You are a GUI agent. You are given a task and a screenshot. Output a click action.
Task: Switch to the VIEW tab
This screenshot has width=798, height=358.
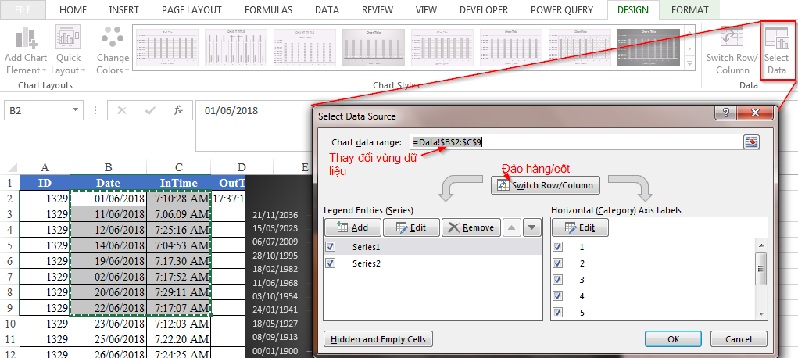(426, 9)
